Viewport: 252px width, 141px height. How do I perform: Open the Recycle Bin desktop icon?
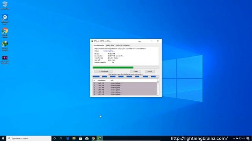click(5, 5)
